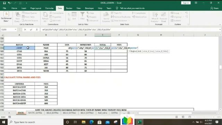
Task: Toggle macro recording in status bar
Action: [10, 117]
